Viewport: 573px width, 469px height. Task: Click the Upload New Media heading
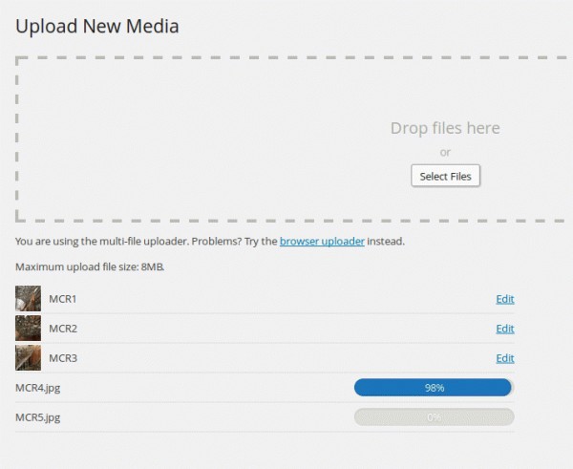97,27
